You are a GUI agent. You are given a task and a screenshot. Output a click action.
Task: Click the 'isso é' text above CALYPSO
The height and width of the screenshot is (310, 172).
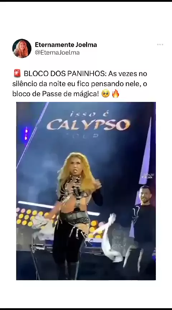pos(89,114)
